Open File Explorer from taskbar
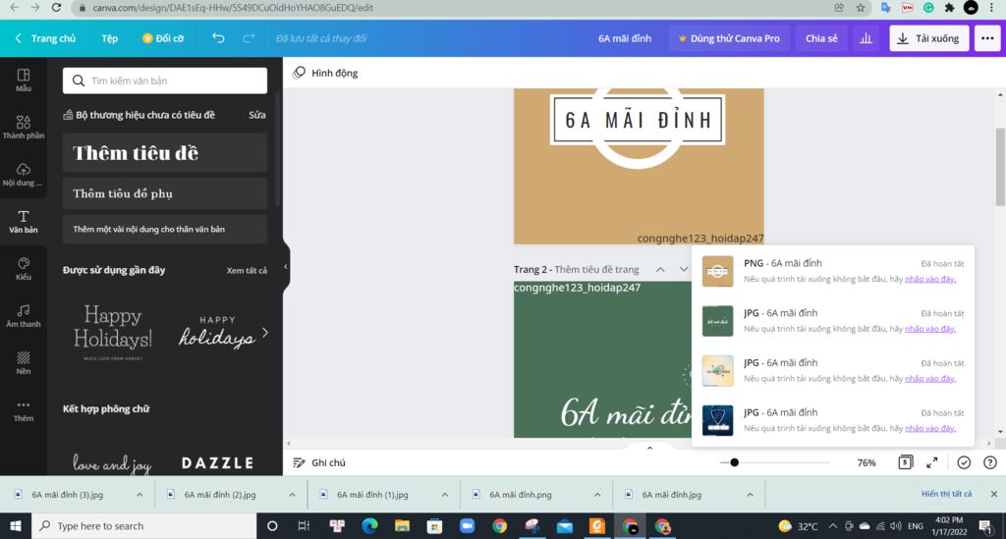 (x=402, y=525)
